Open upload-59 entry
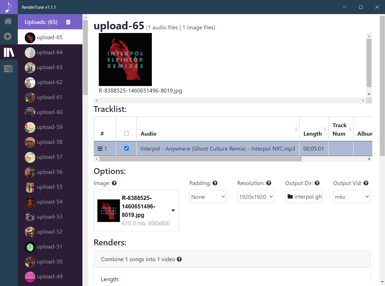The height and width of the screenshot is (286, 385). [x=50, y=127]
